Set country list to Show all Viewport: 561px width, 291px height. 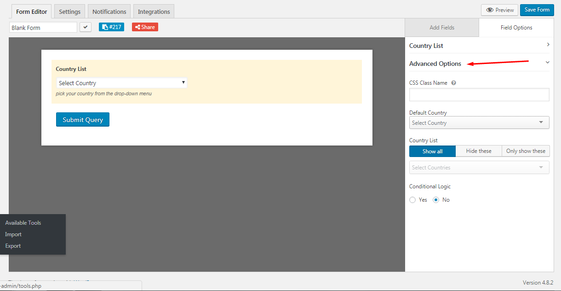(432, 151)
